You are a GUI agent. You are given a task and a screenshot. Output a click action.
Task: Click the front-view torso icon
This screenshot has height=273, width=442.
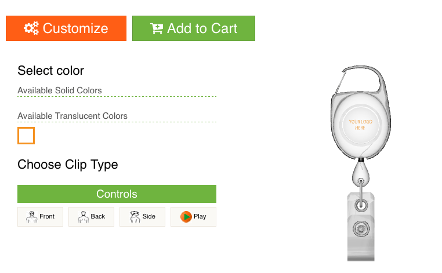pyautogui.click(x=31, y=217)
